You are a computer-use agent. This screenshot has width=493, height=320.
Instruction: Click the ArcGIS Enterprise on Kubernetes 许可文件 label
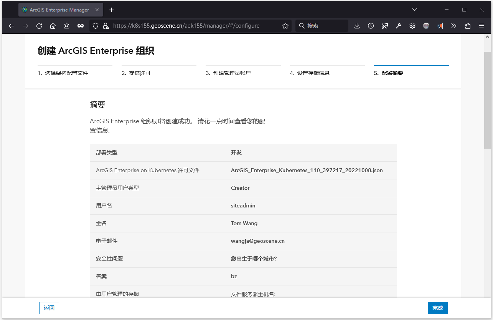pos(148,170)
